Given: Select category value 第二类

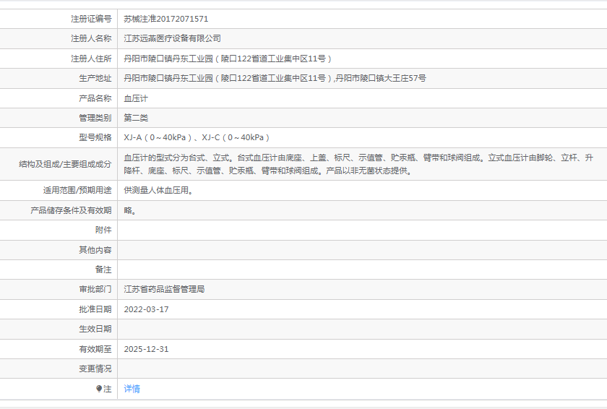Looking at the screenshot, I should (136, 118).
